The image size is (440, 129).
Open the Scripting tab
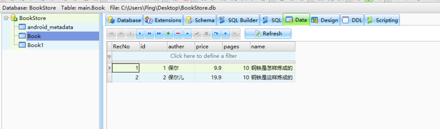(x=382, y=20)
